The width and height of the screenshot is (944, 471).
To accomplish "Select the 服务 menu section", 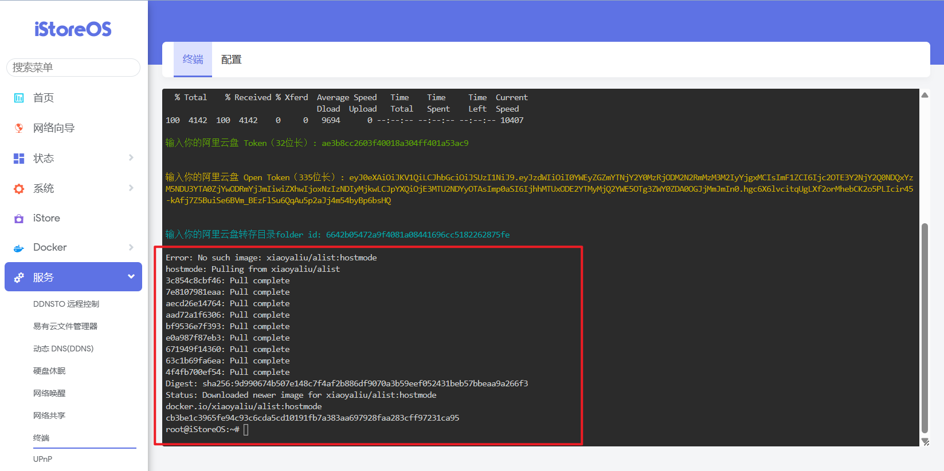I will click(73, 277).
